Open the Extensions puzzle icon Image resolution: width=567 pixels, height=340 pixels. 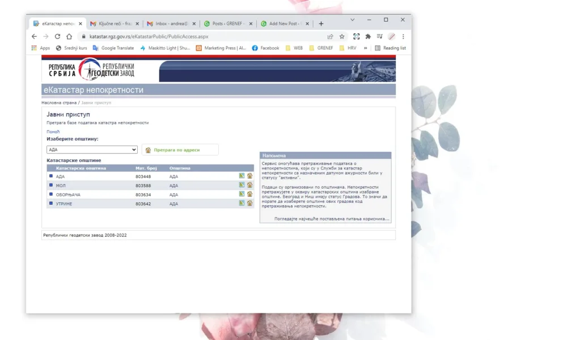click(x=368, y=36)
